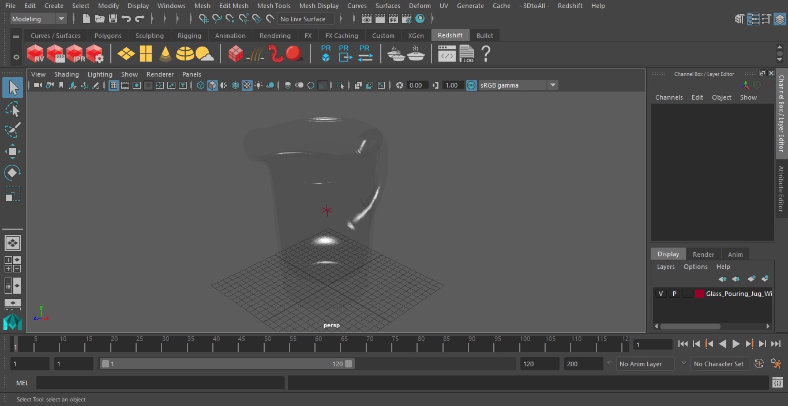This screenshot has width=788, height=406.
Task: Open Channels menu in Channel Box
Action: 669,97
